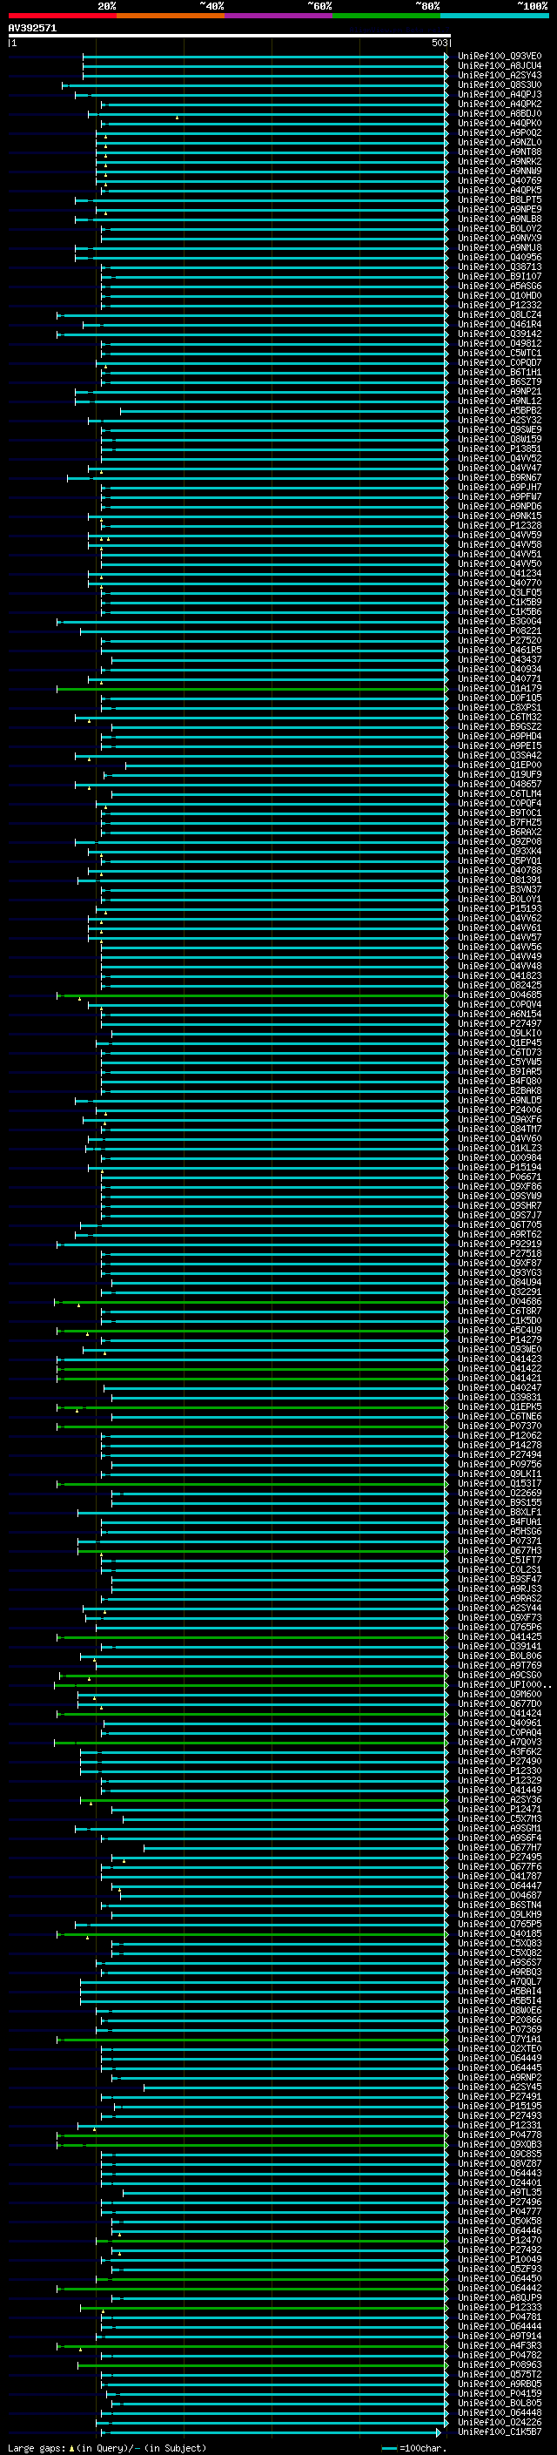
Task: Select the UniRef100_Q00984 entry
Action: point(500,1158)
